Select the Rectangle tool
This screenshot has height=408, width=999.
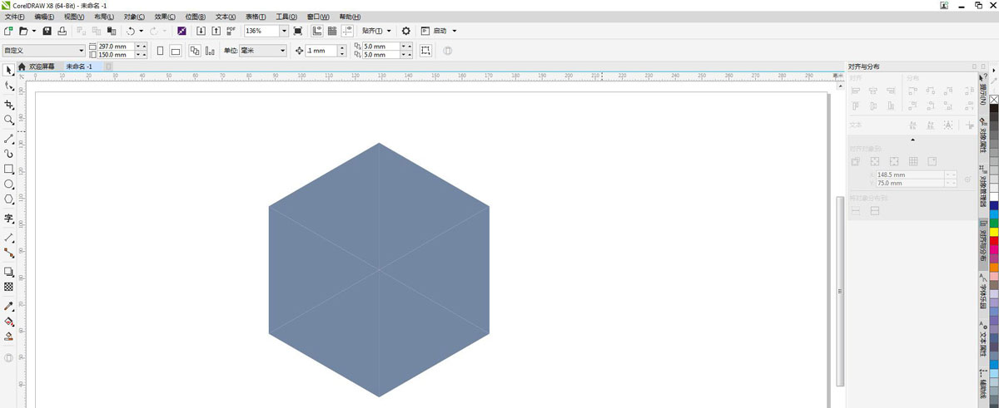pyautogui.click(x=8, y=169)
